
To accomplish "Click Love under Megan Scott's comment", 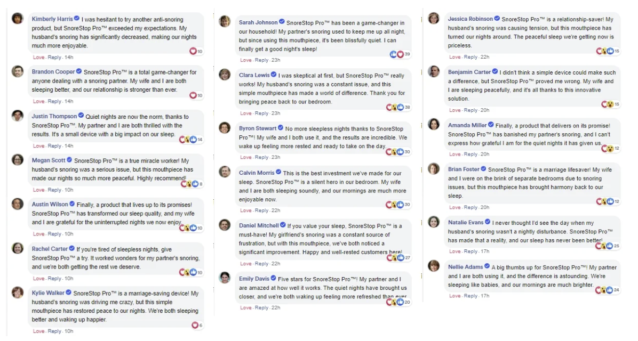I will click(38, 190).
